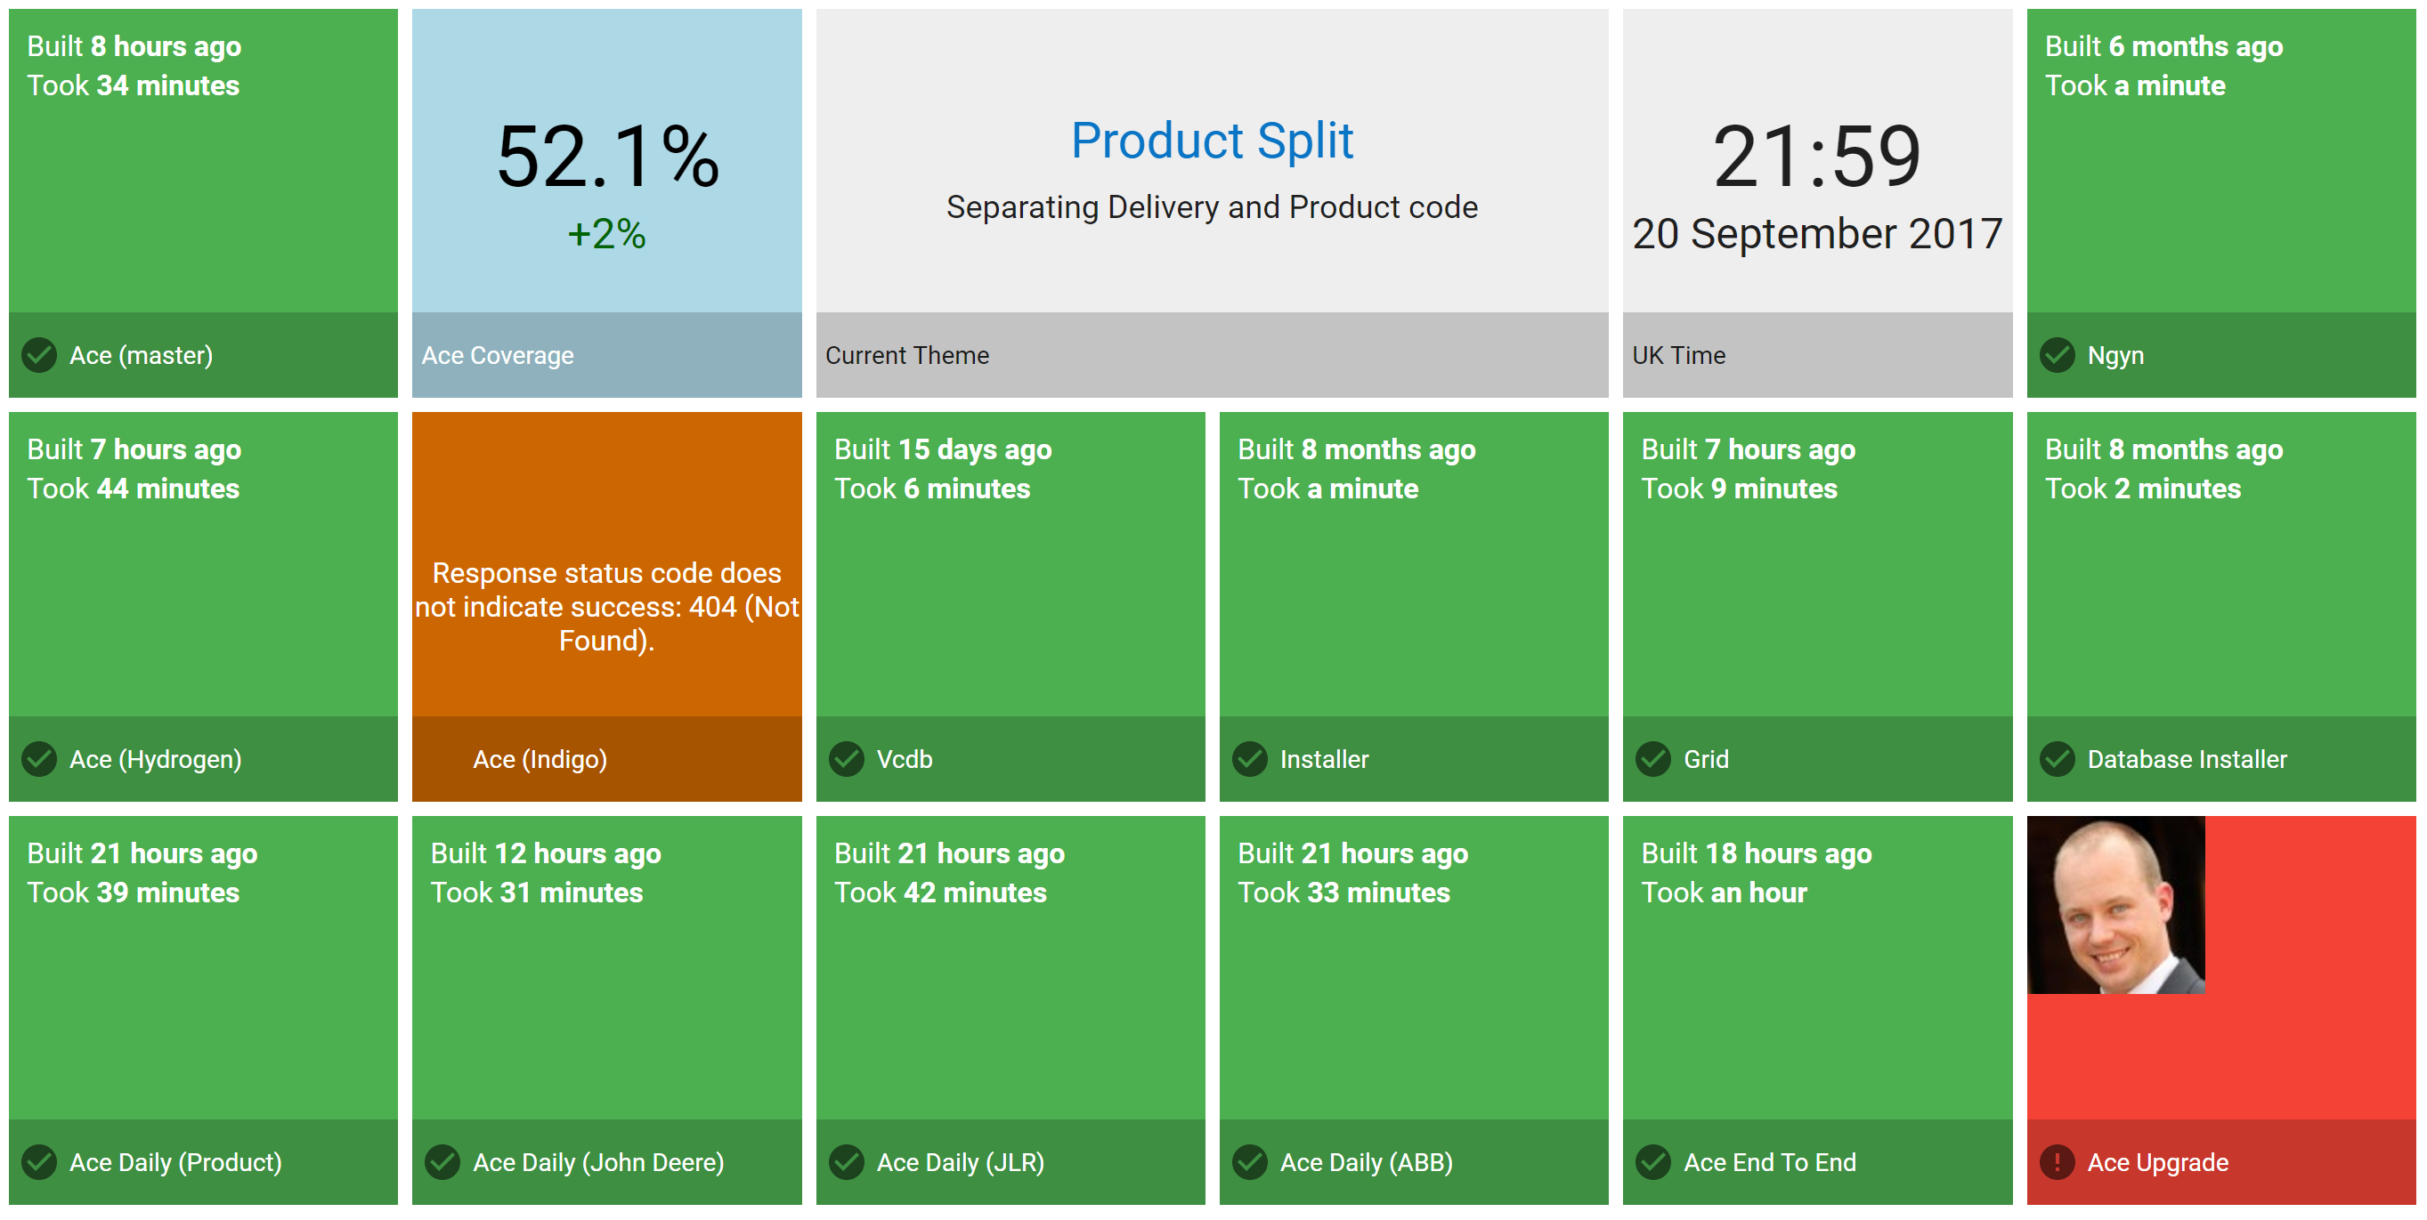Click the Ace Daily (Product) checkmark icon
The image size is (2427, 1220).
click(x=39, y=1161)
